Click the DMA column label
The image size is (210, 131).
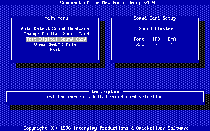coord(172,39)
